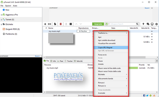
Task: Expand the Etichette tree node
Action: (1, 24)
